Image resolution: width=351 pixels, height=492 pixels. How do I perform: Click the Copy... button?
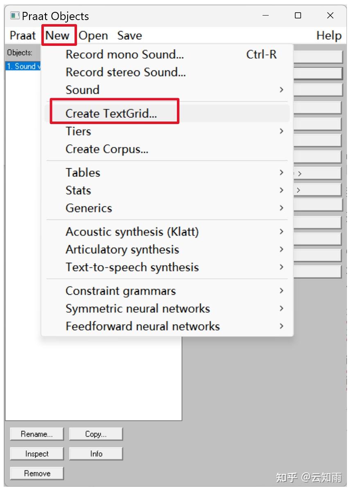[x=96, y=434]
